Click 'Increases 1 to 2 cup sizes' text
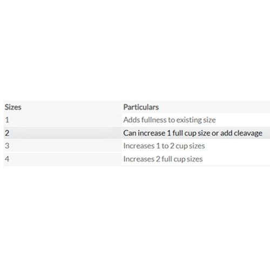Viewport: 270px width, 270px height. [164, 146]
